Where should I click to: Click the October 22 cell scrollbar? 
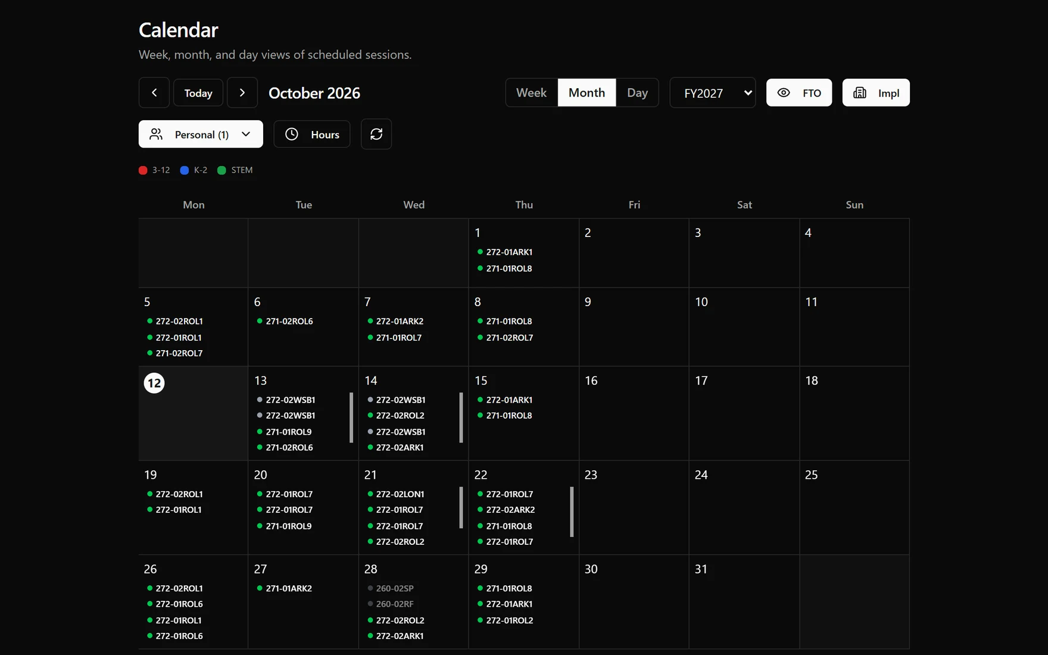coord(572,512)
